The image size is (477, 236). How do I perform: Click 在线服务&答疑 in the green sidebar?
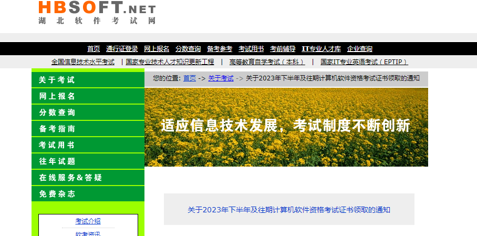(x=70, y=178)
